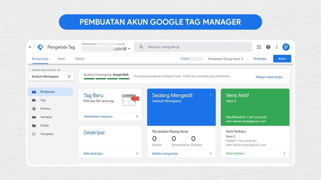Switch to the Admin tab

[80, 59]
